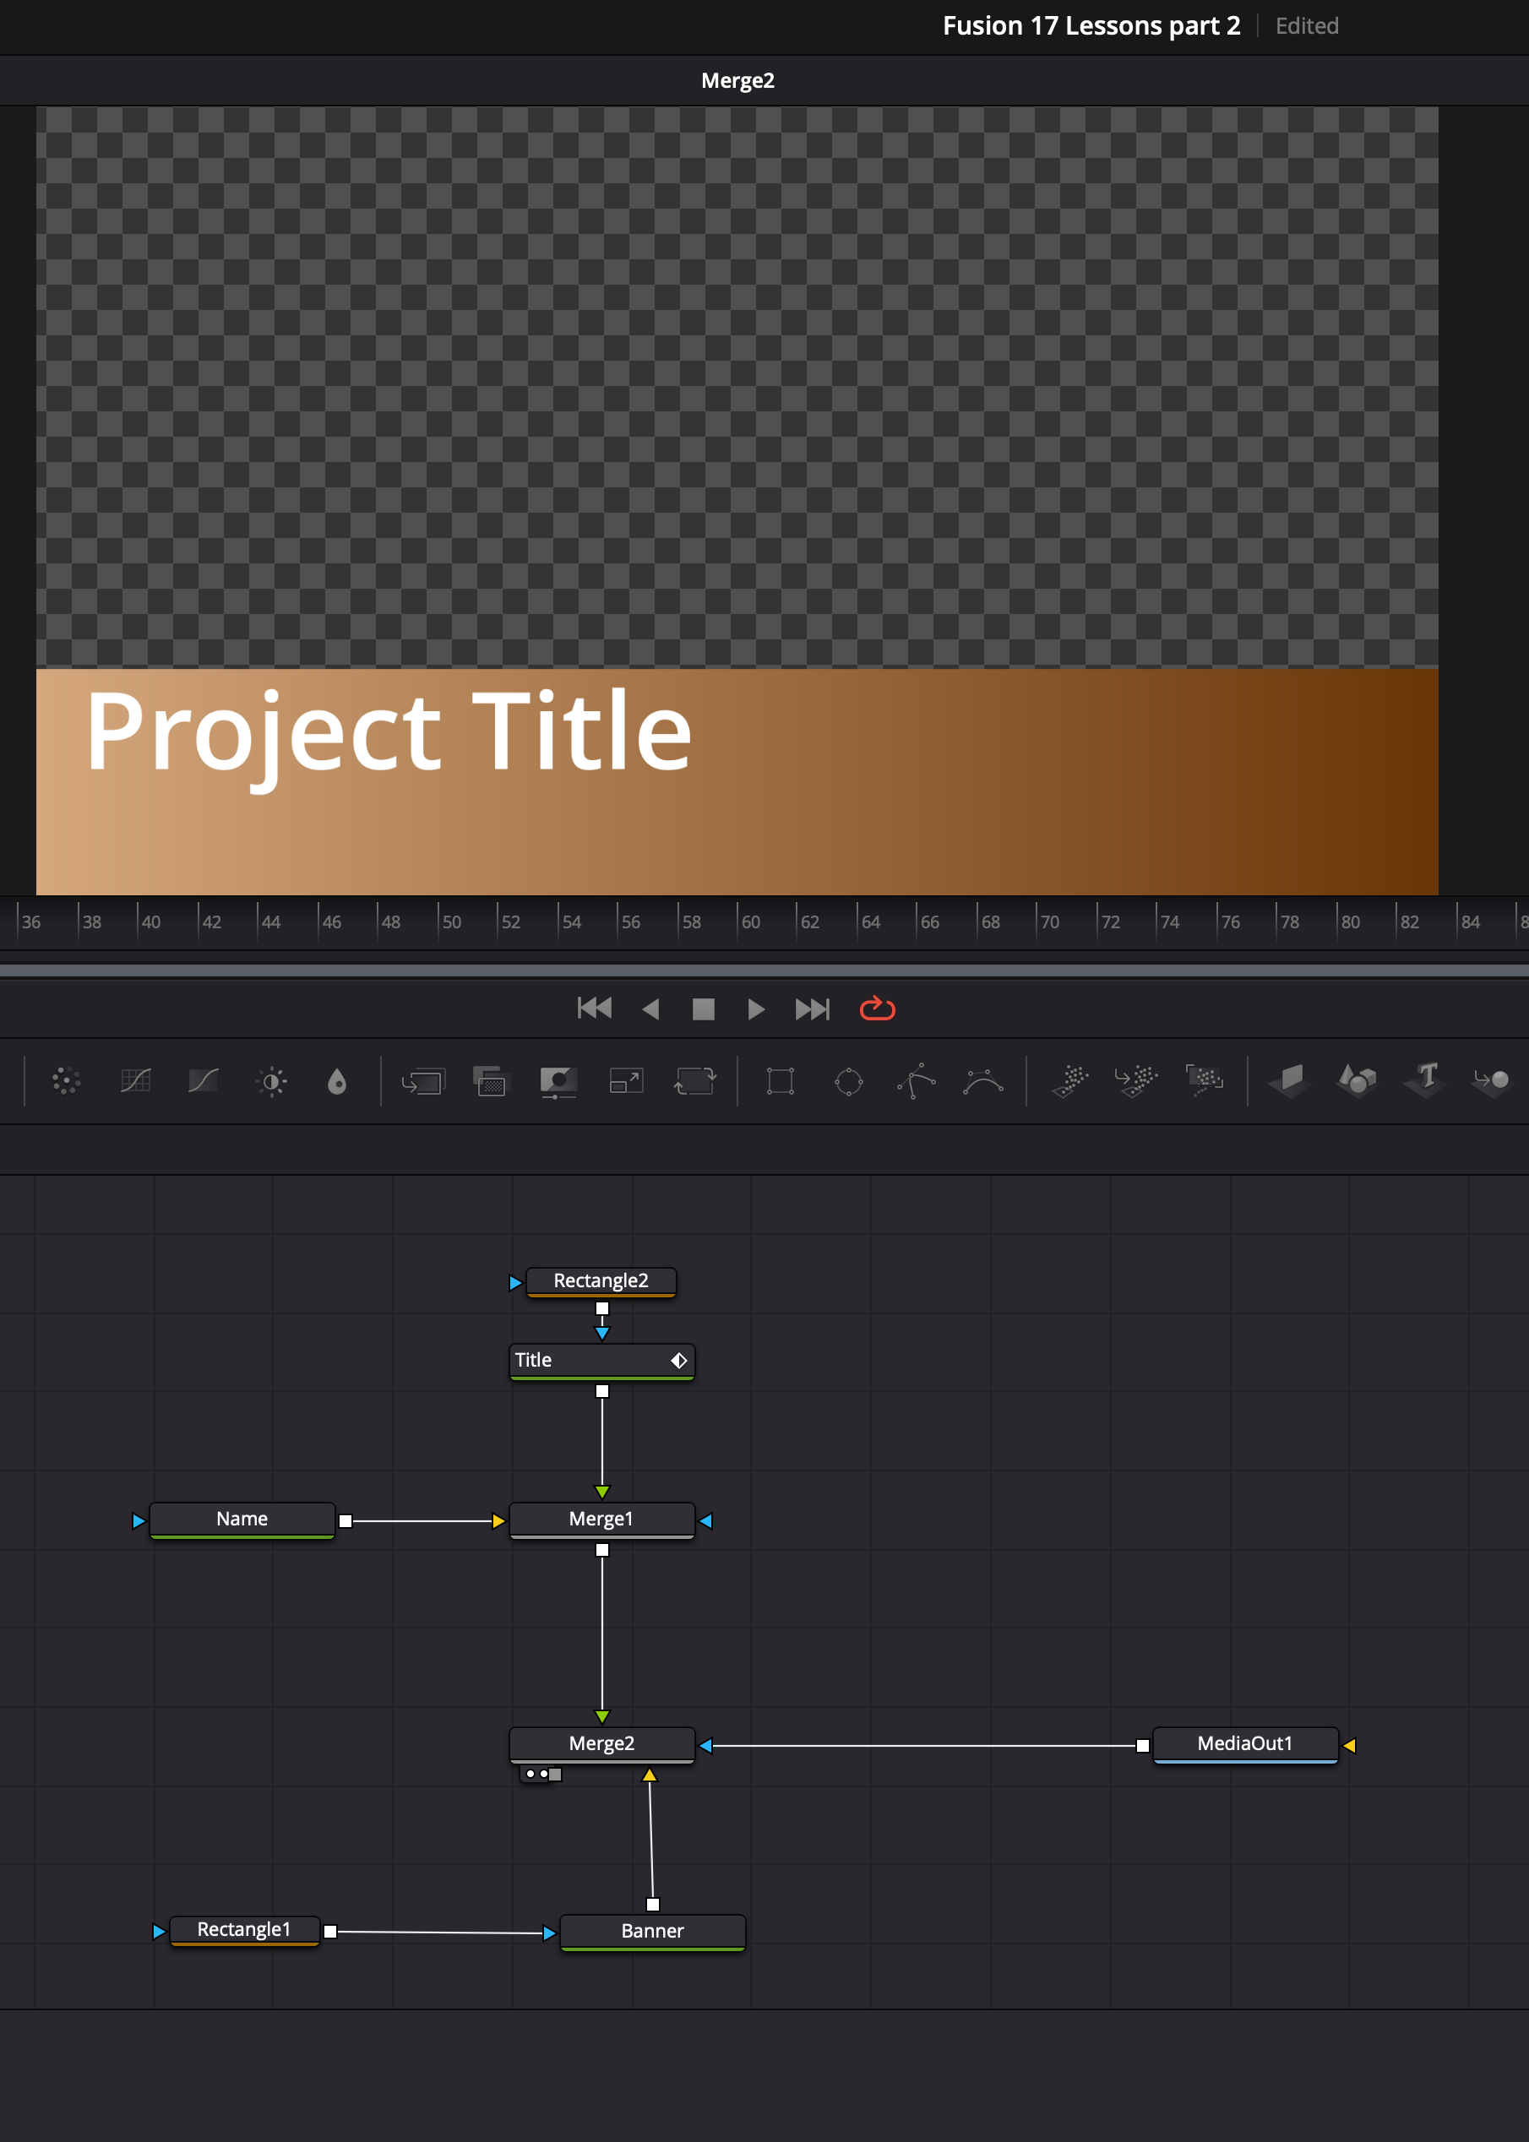Click the output square of Rectangle2 node

(x=602, y=1308)
